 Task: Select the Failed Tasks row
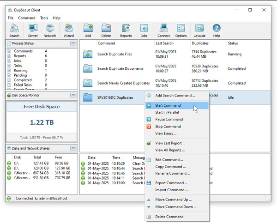pyautogui.click(x=42, y=85)
